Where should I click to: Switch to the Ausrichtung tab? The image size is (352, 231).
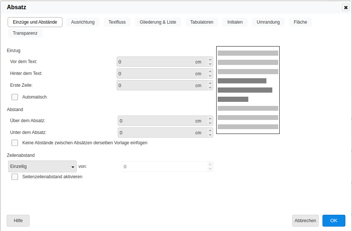point(83,22)
